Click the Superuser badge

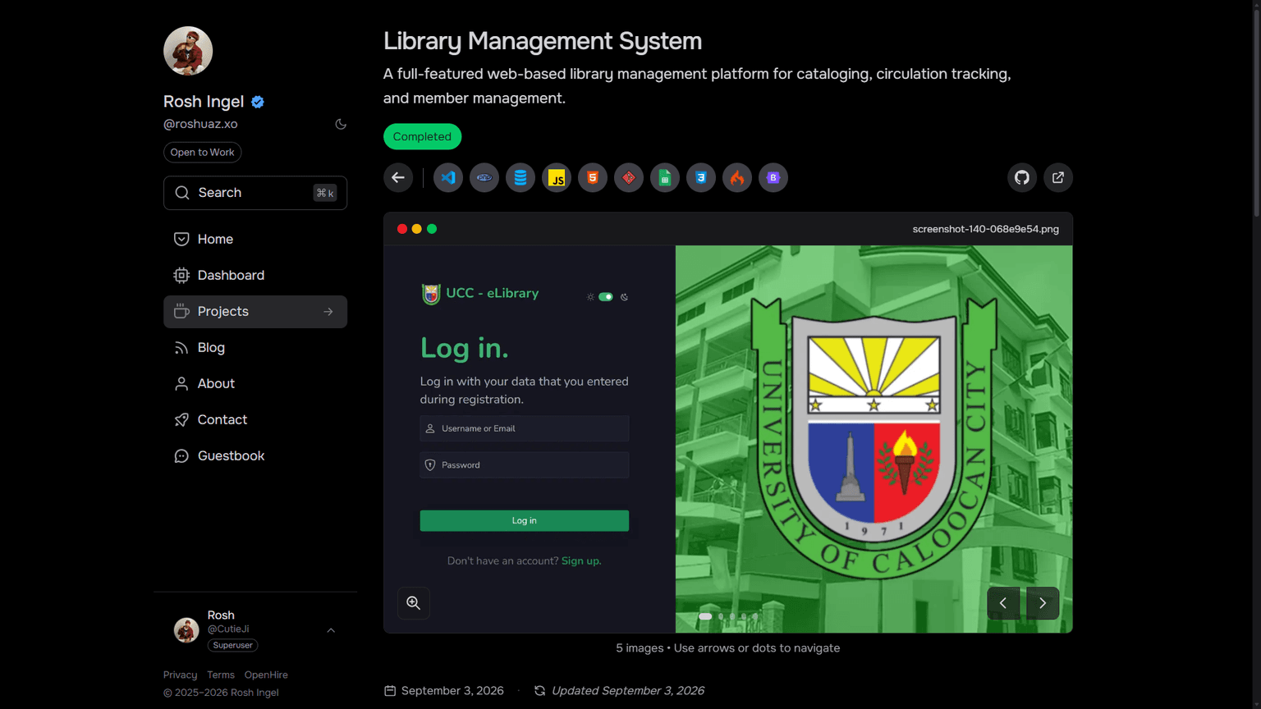click(x=232, y=645)
